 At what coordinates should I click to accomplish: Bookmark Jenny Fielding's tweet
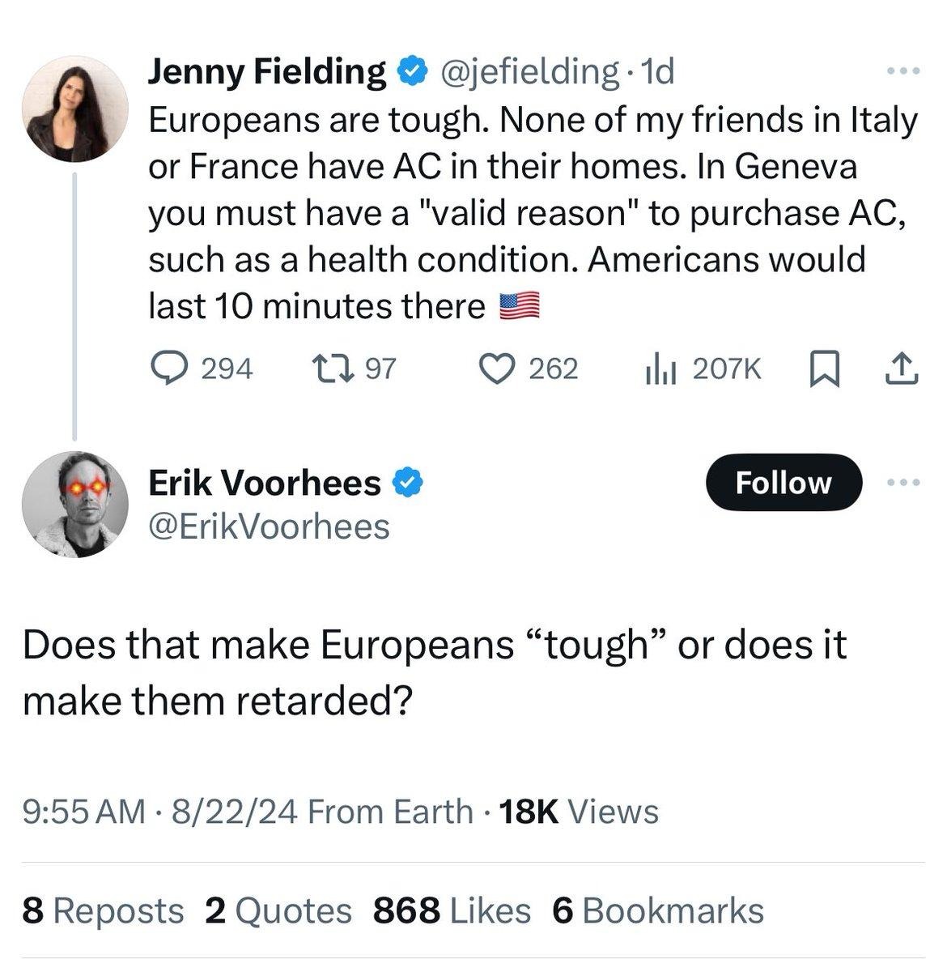824,370
